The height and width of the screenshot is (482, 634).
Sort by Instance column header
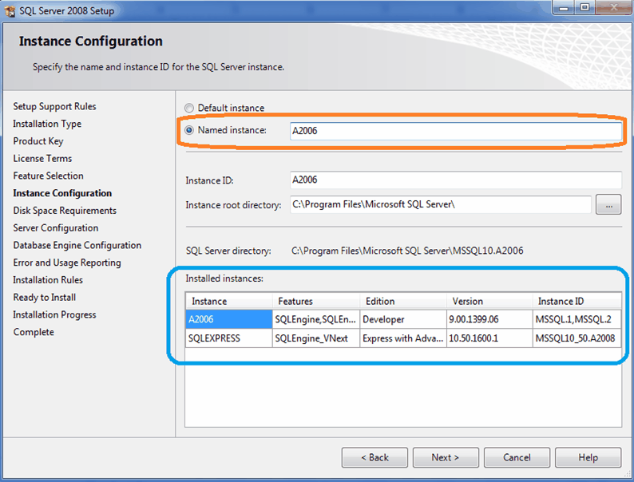(x=229, y=301)
